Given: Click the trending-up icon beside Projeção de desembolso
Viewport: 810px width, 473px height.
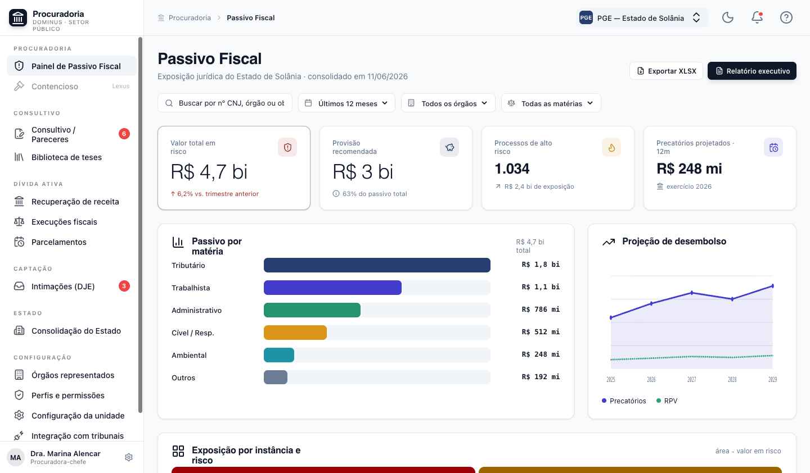Looking at the screenshot, I should [x=609, y=242].
